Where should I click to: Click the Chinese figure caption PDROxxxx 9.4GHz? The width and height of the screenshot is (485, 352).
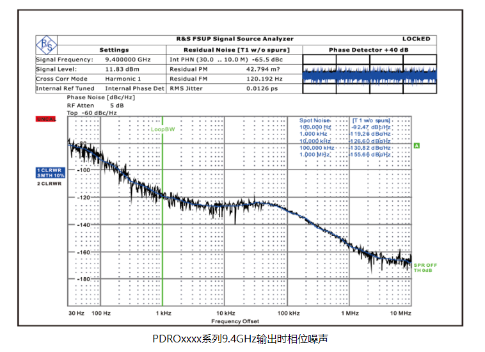pos(240,339)
